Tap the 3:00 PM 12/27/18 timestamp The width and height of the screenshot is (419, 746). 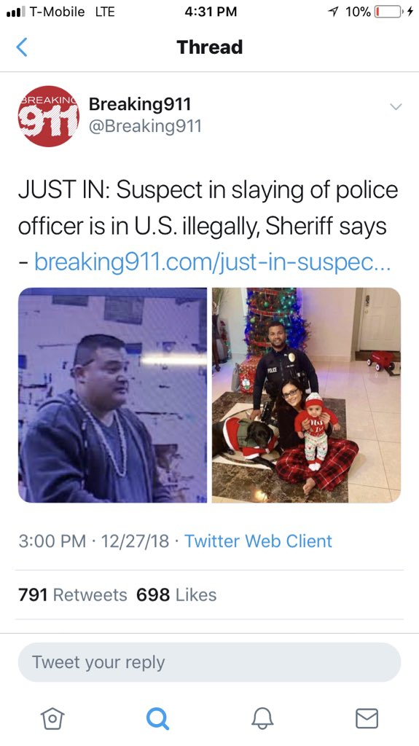pos(94,541)
